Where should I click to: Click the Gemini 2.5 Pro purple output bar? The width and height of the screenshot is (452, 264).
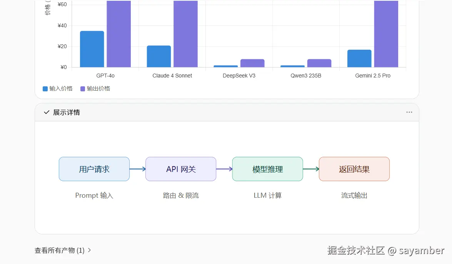point(386,34)
